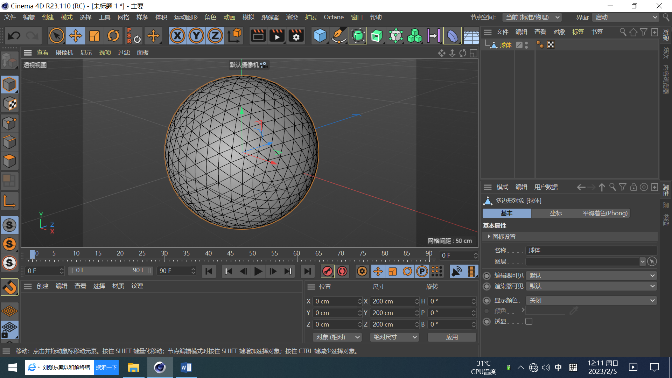
Task: Play the animation forward
Action: [x=258, y=271]
